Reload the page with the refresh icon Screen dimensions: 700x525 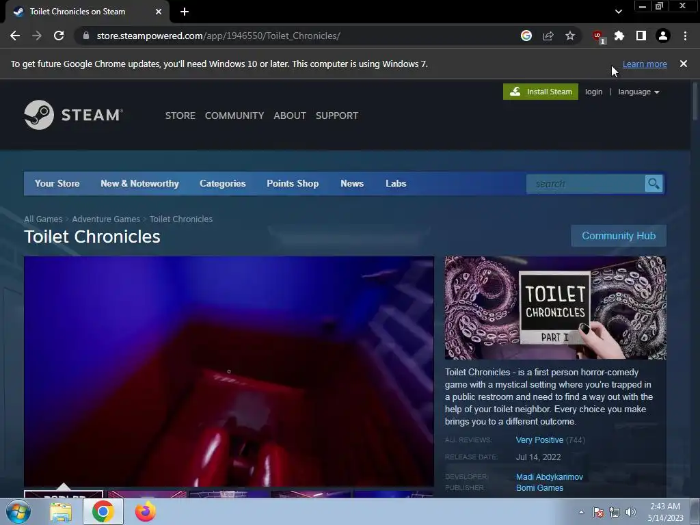point(59,36)
